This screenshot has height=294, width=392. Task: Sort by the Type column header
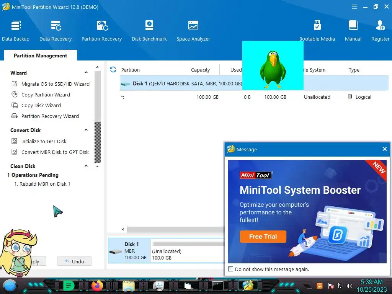[354, 70]
